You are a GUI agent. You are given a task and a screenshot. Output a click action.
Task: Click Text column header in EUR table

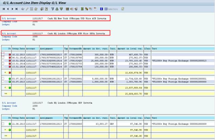point(183,49)
